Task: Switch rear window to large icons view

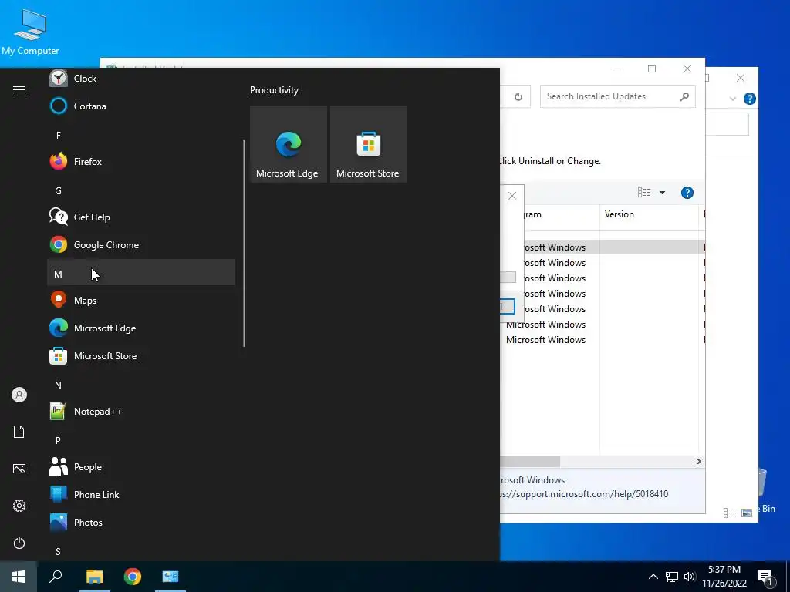Action: [747, 513]
